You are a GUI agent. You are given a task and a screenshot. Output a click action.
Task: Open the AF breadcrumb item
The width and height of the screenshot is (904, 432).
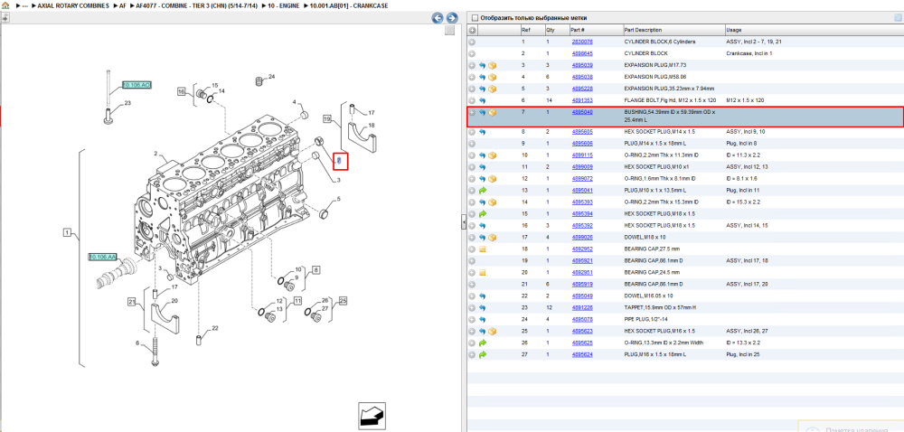[x=122, y=5]
